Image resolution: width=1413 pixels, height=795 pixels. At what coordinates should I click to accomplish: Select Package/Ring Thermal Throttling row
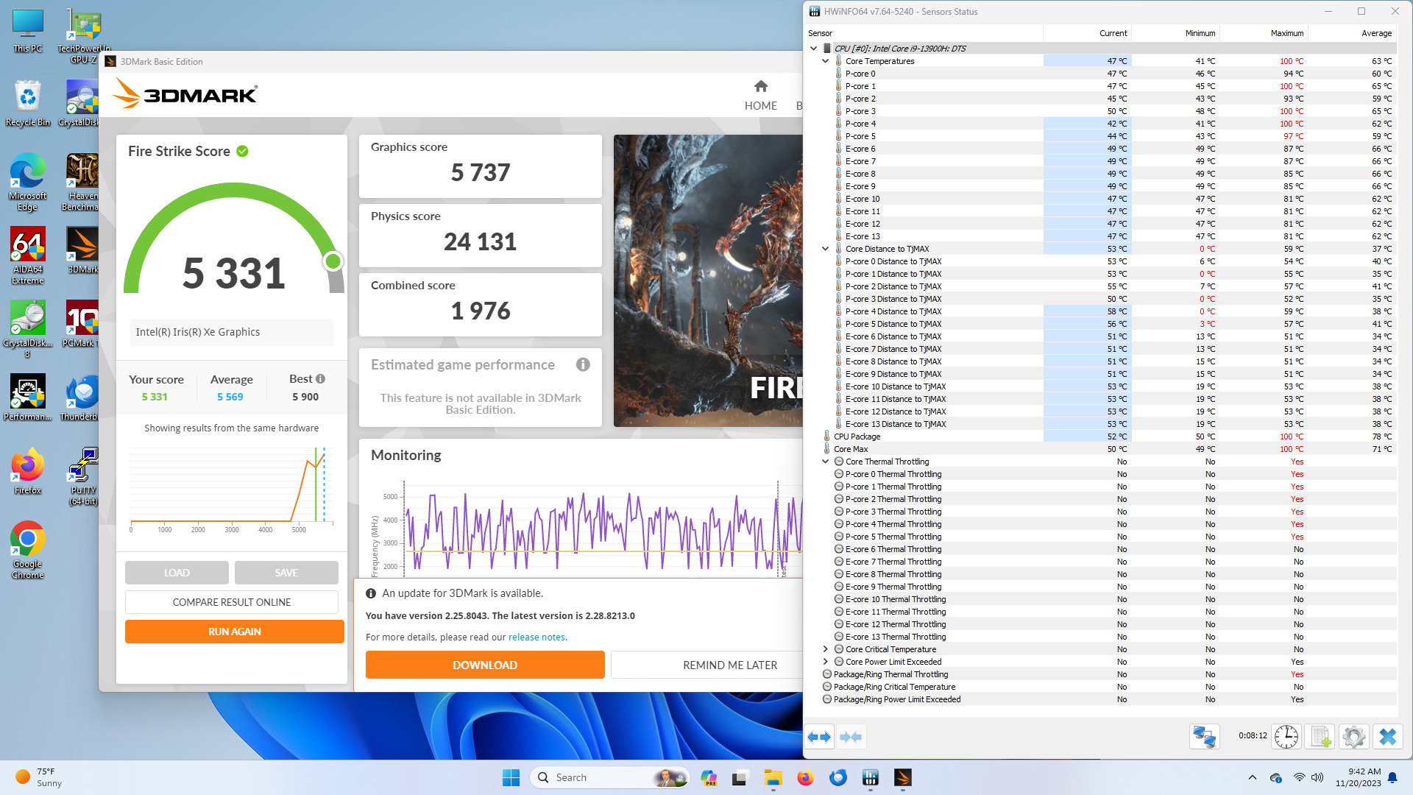[1101, 674]
